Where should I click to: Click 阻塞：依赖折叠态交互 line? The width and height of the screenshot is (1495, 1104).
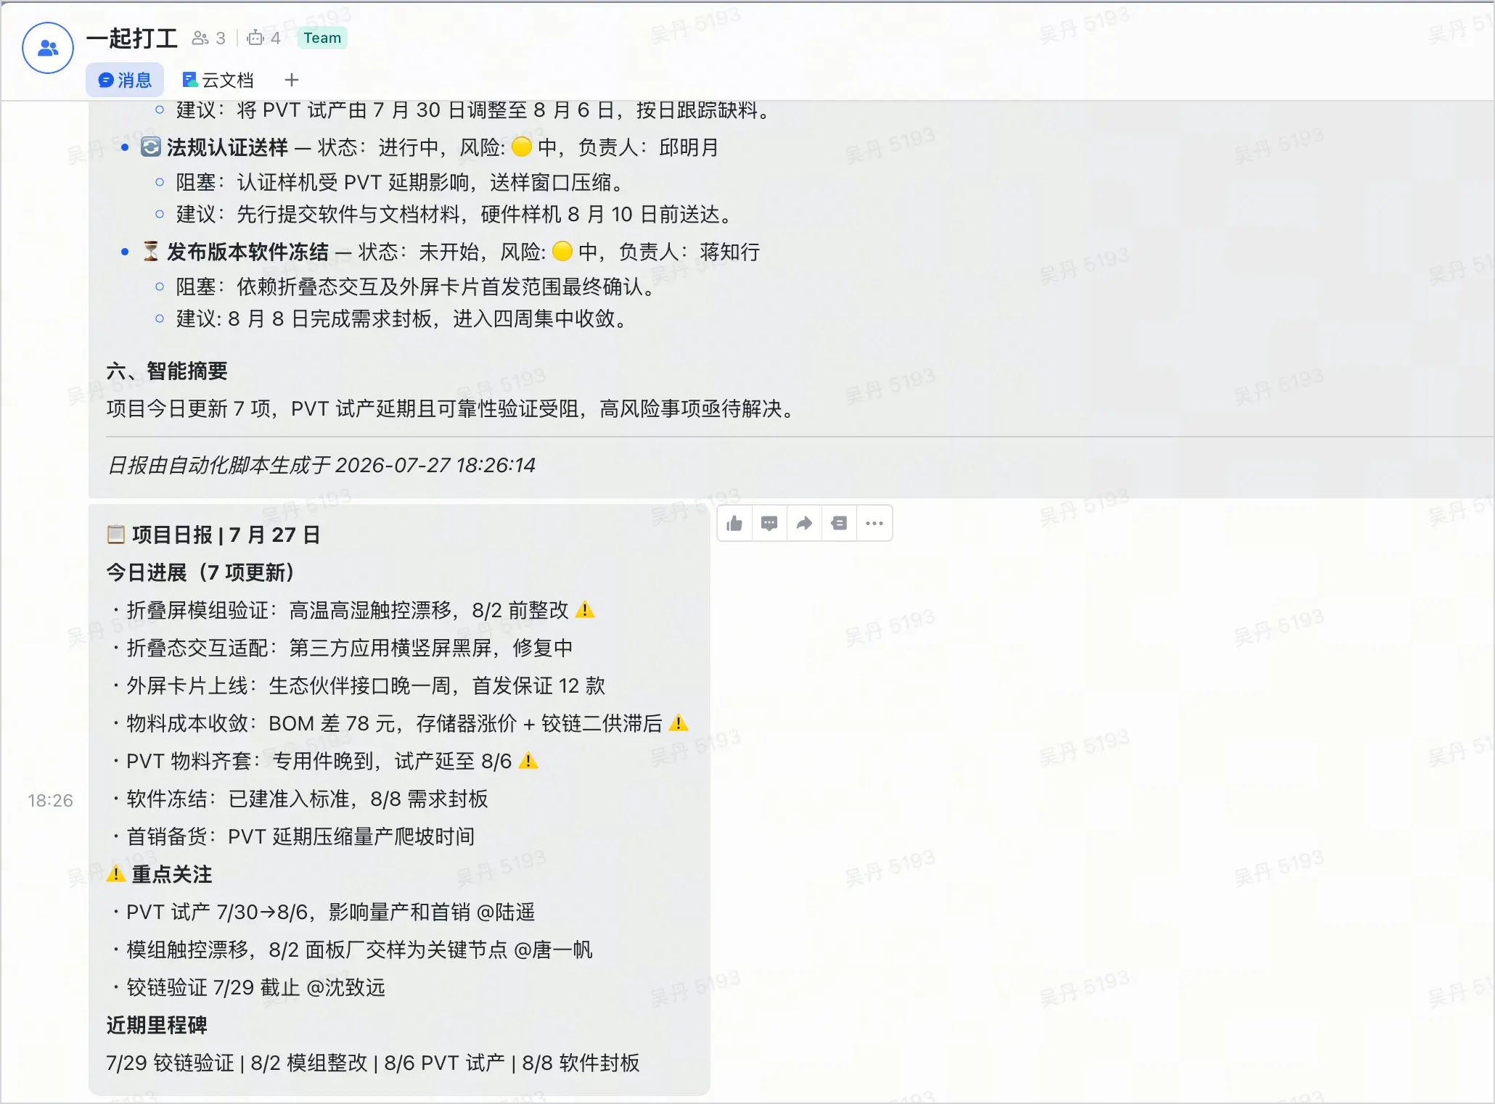point(415,287)
